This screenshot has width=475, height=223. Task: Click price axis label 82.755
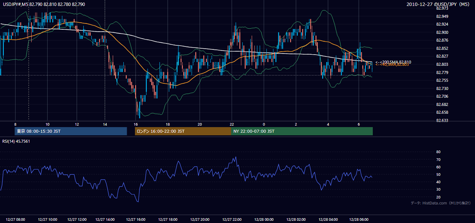pyautogui.click(x=442, y=80)
